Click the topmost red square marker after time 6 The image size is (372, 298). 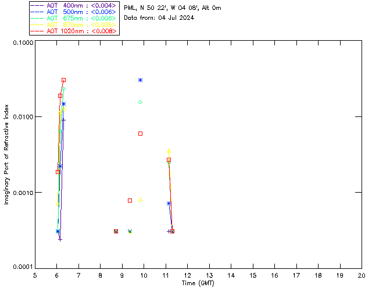point(63,80)
